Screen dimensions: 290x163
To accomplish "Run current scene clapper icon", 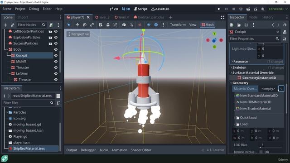I will tap(248, 9).
